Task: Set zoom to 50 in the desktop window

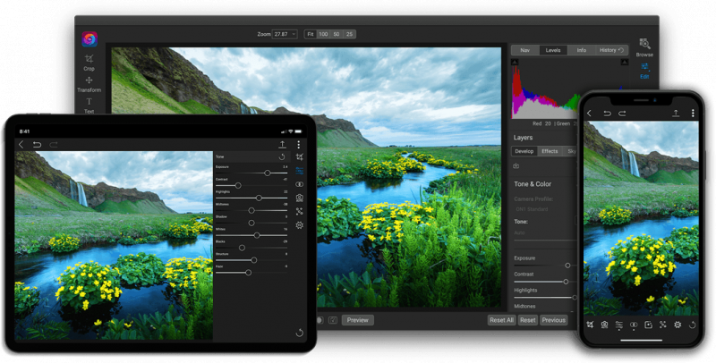Action: tap(337, 34)
